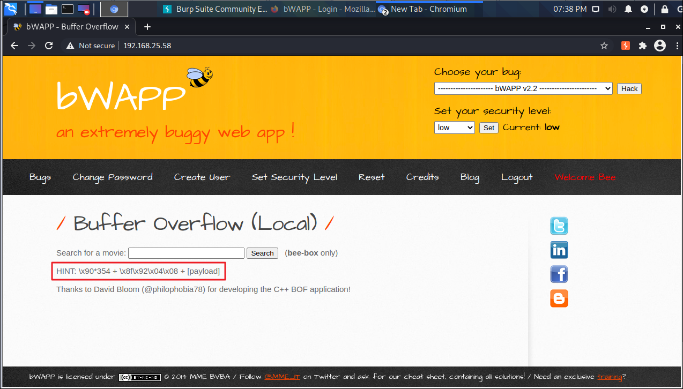
Task: Click the display icon beside the clock
Action: (597, 9)
